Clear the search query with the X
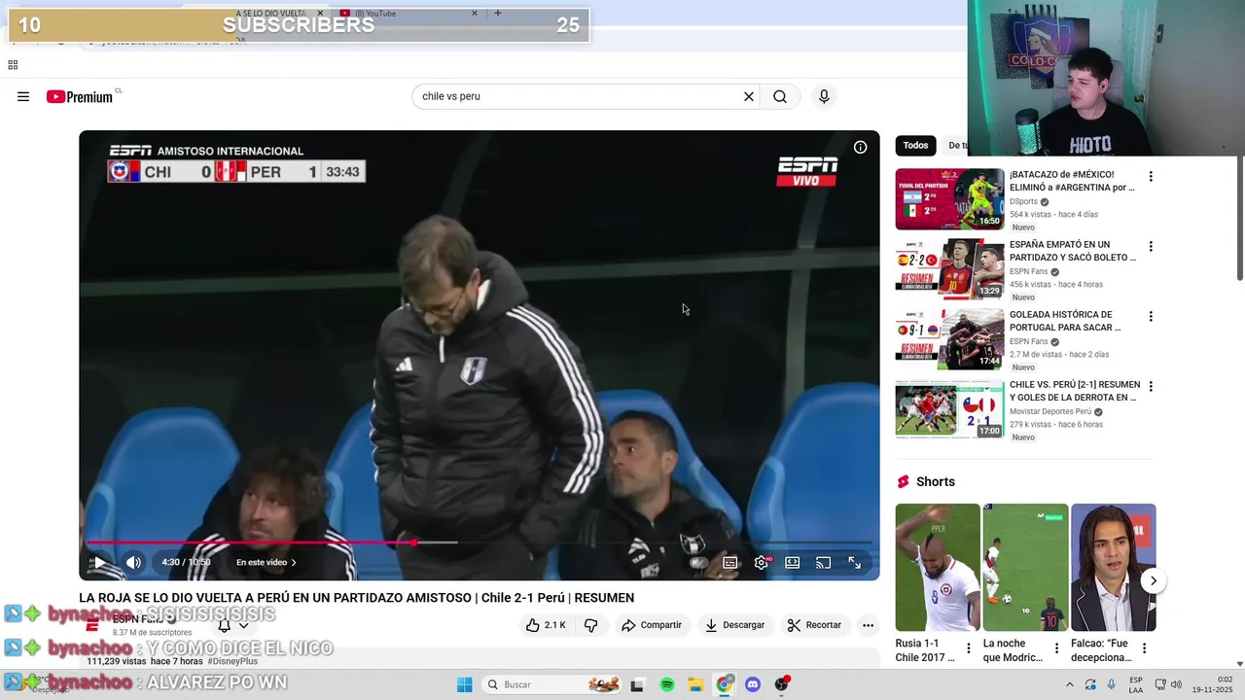This screenshot has width=1245, height=700. (749, 96)
